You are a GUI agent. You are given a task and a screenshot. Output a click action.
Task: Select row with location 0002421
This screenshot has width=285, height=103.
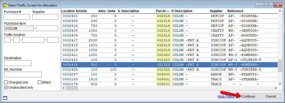click(x=170, y=55)
